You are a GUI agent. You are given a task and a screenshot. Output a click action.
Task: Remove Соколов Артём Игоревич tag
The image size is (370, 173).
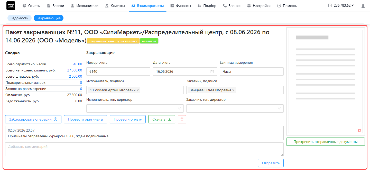[x=138, y=90]
